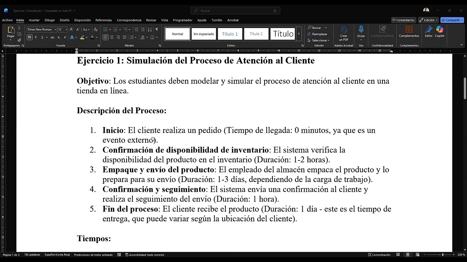
Task: Toggle align left paragraph button
Action: point(105,37)
